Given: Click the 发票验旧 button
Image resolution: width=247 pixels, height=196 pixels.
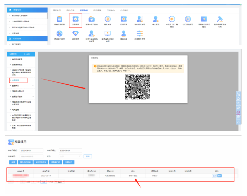Looking at the screenshot, I should 69,162.
